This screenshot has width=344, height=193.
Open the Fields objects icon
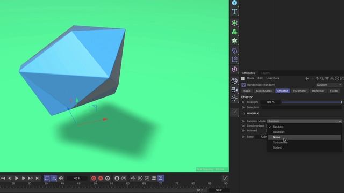tap(234, 60)
